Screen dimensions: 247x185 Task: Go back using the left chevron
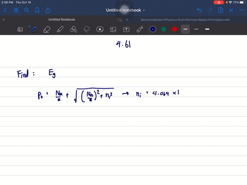[5, 10]
